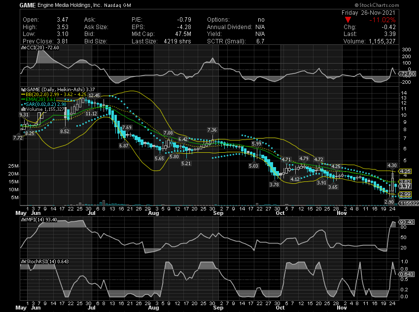Viewport: 419px width, 312px height.
Task: Click the High value 3.53
Action: click(x=63, y=27)
